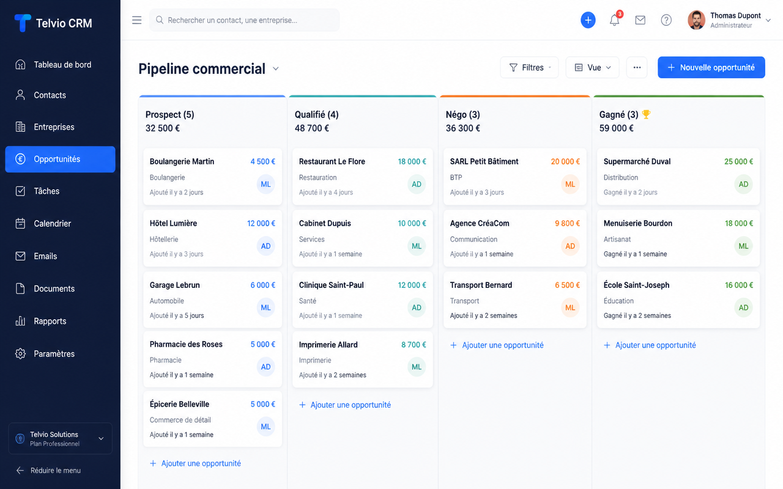
Task: Open the help question mark icon
Action: pos(666,20)
